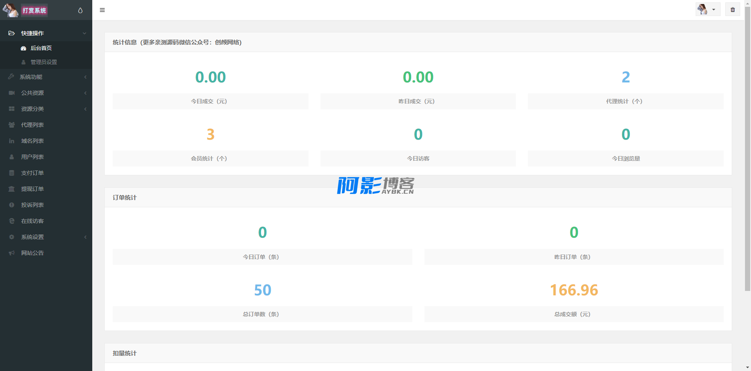Expand the 系统功能 submenu
The image size is (751, 371).
[x=46, y=77]
